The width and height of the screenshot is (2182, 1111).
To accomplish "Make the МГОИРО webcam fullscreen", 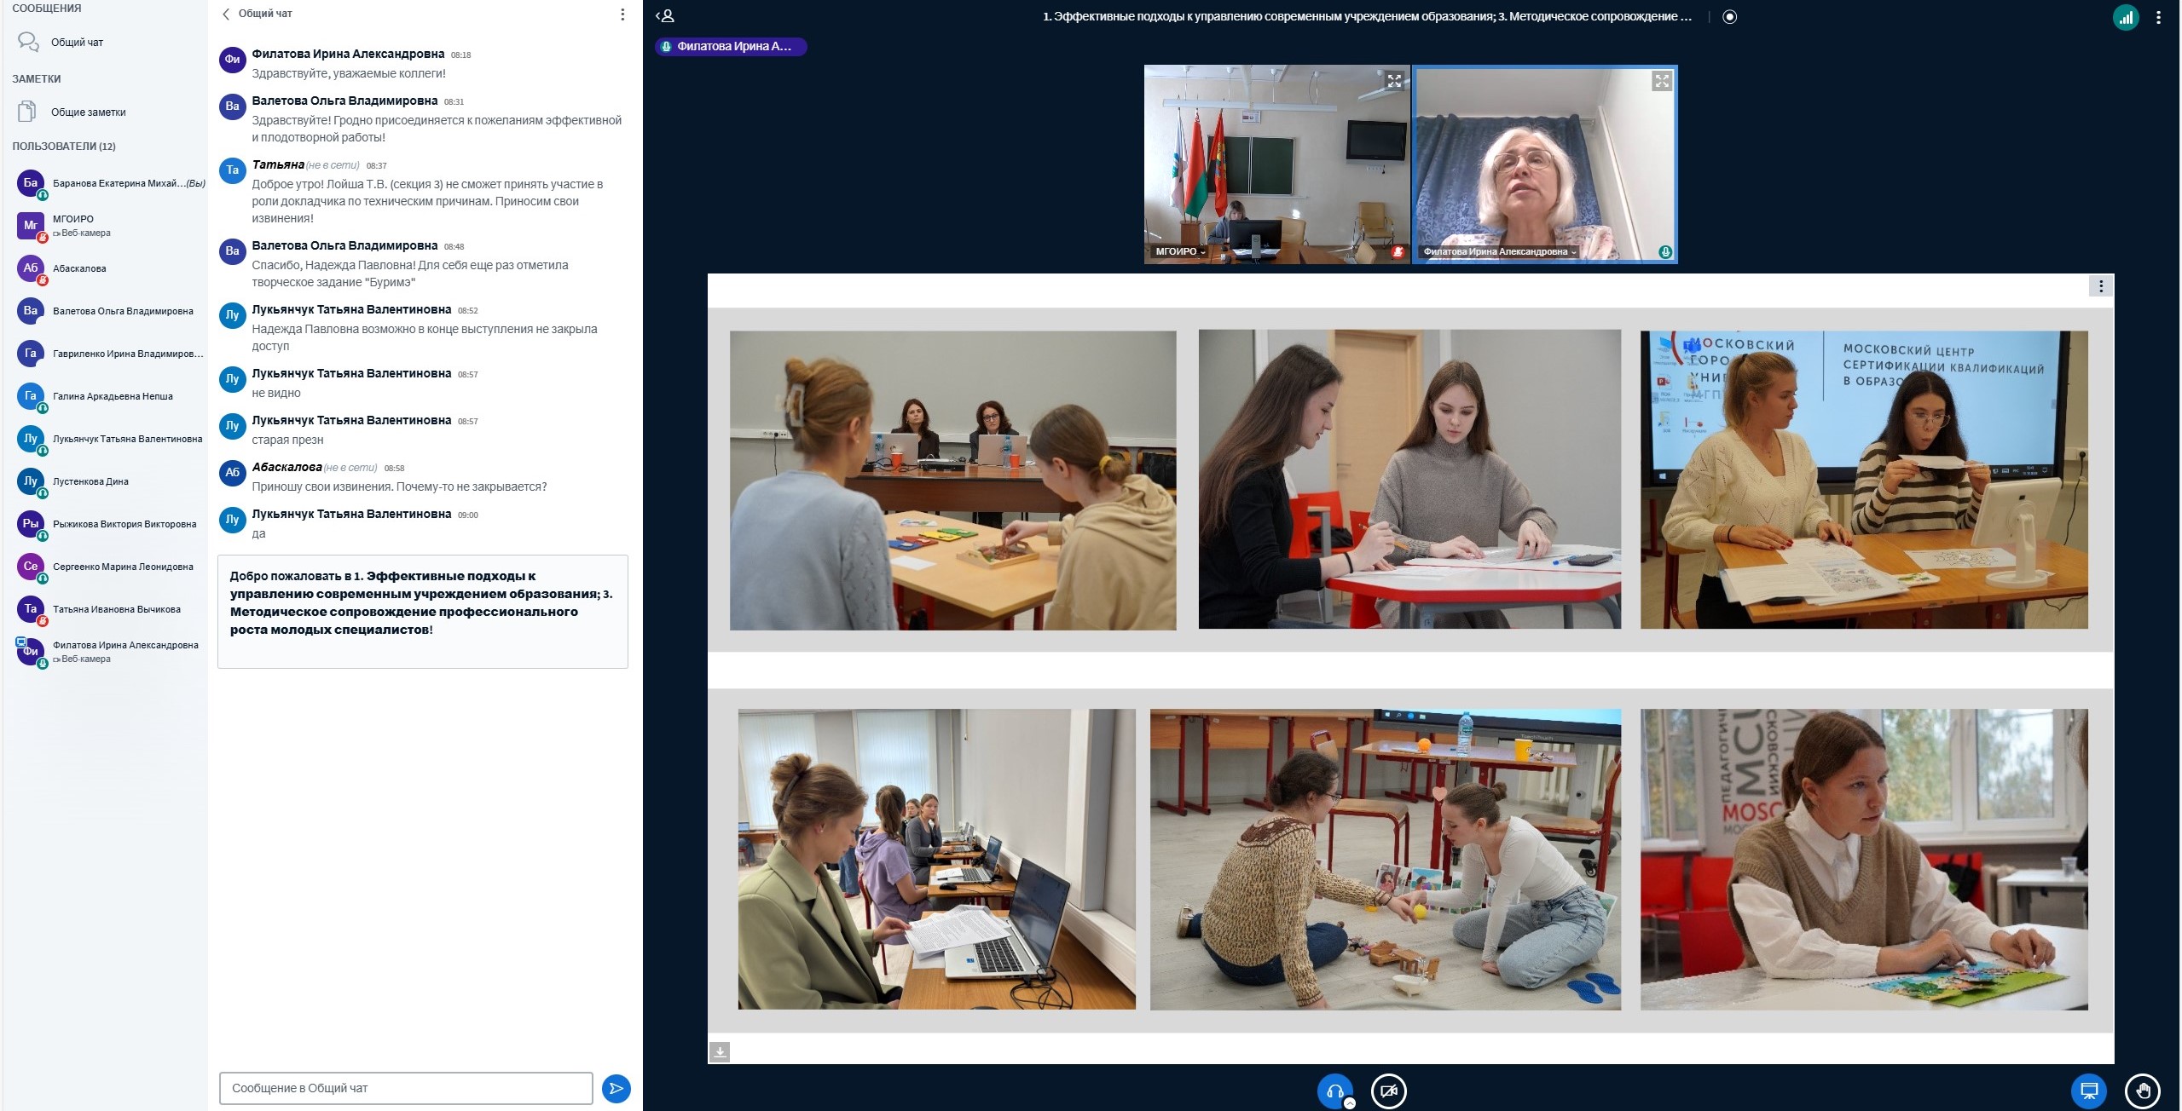I will click(x=1394, y=81).
